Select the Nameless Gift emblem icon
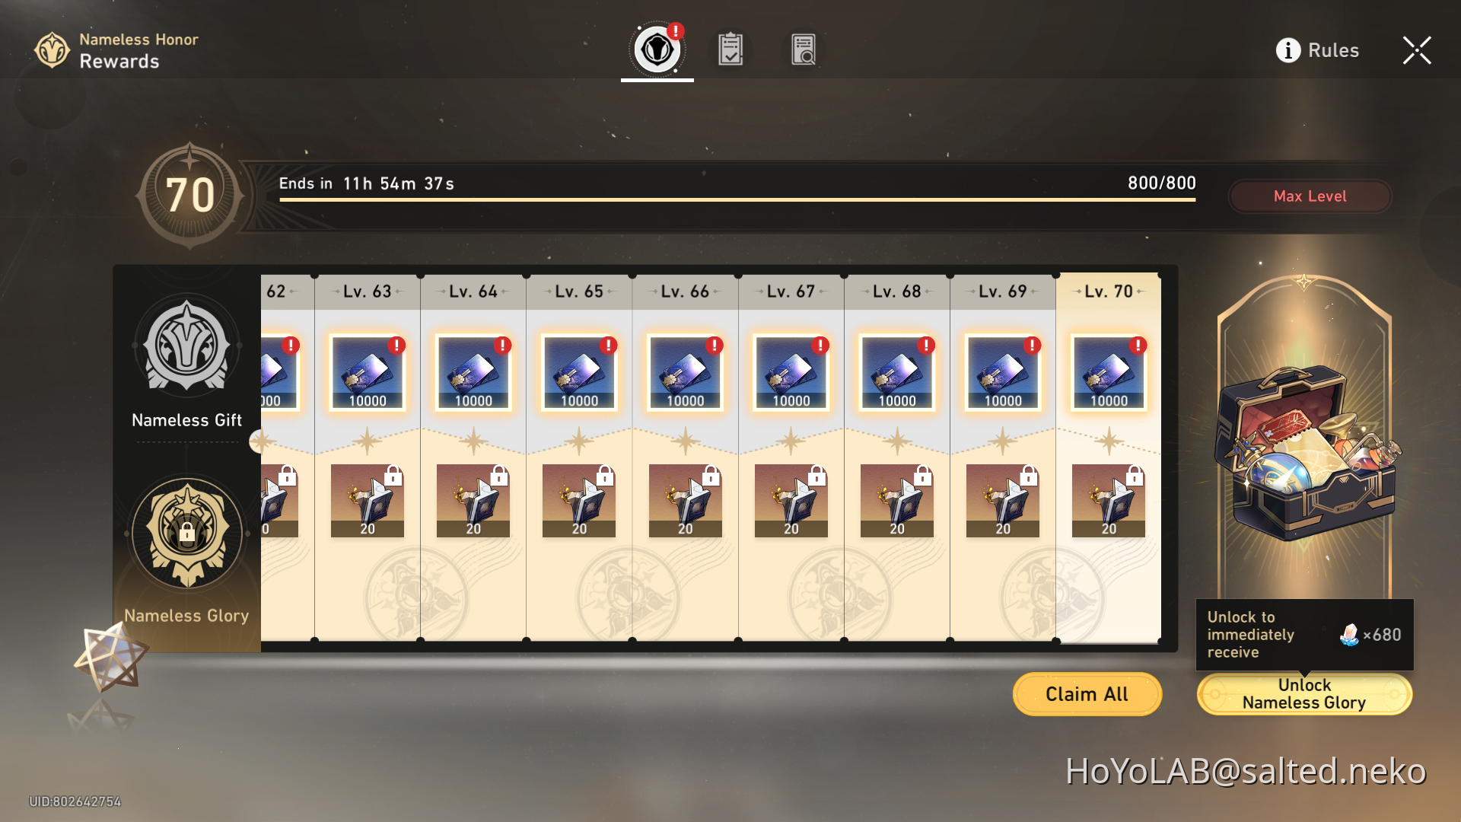Screen dimensions: 1461x822 [x=187, y=345]
